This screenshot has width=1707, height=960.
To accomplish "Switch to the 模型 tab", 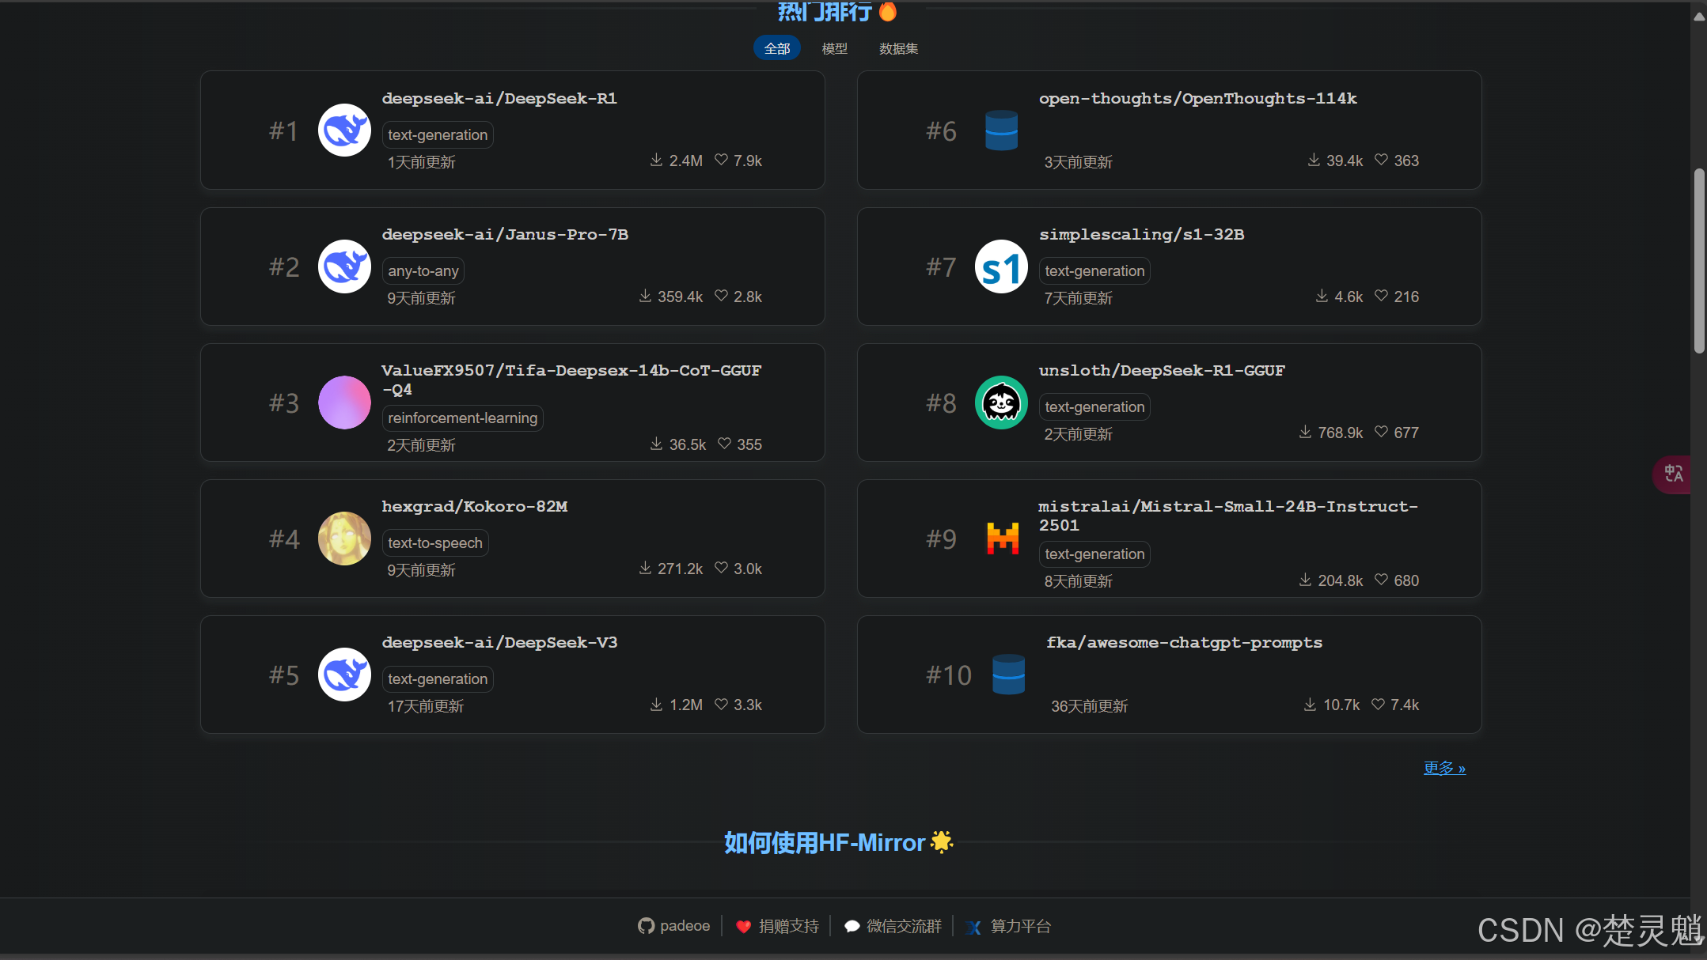I will tap(834, 48).
